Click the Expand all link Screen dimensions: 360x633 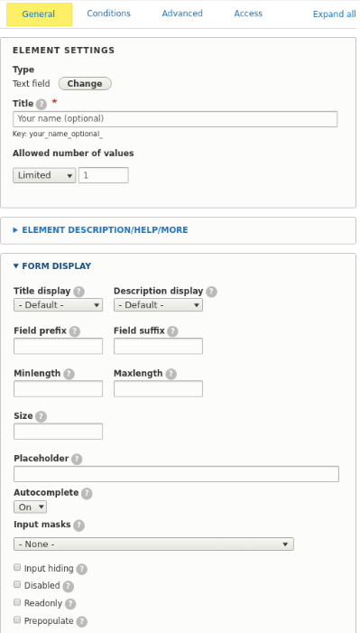click(334, 14)
